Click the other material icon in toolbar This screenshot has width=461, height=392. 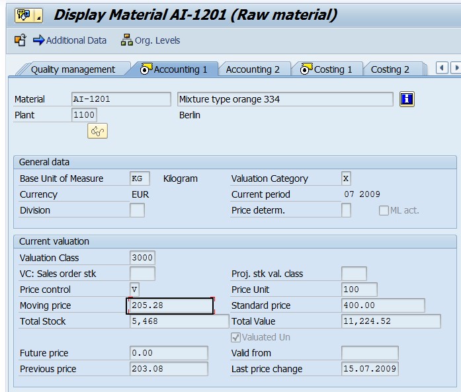21,40
